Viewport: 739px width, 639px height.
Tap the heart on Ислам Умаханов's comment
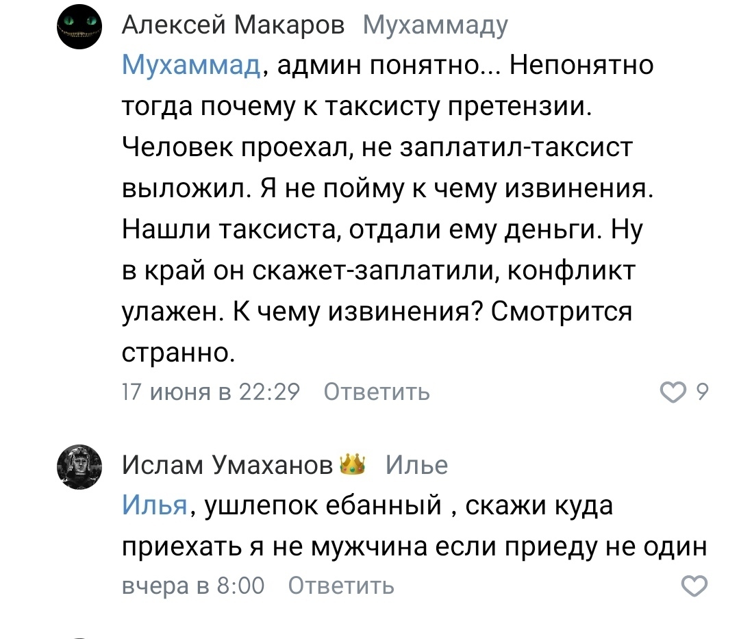click(695, 586)
